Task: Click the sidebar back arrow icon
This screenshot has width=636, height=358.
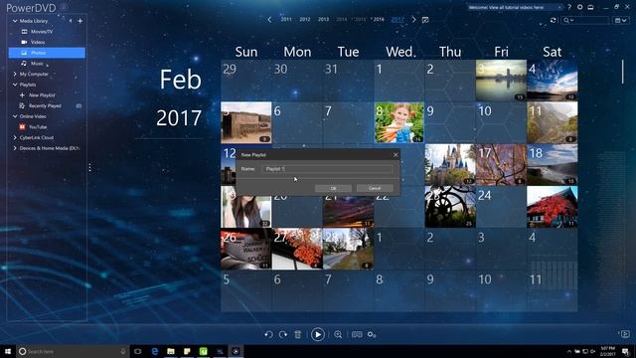Action: pos(71,21)
